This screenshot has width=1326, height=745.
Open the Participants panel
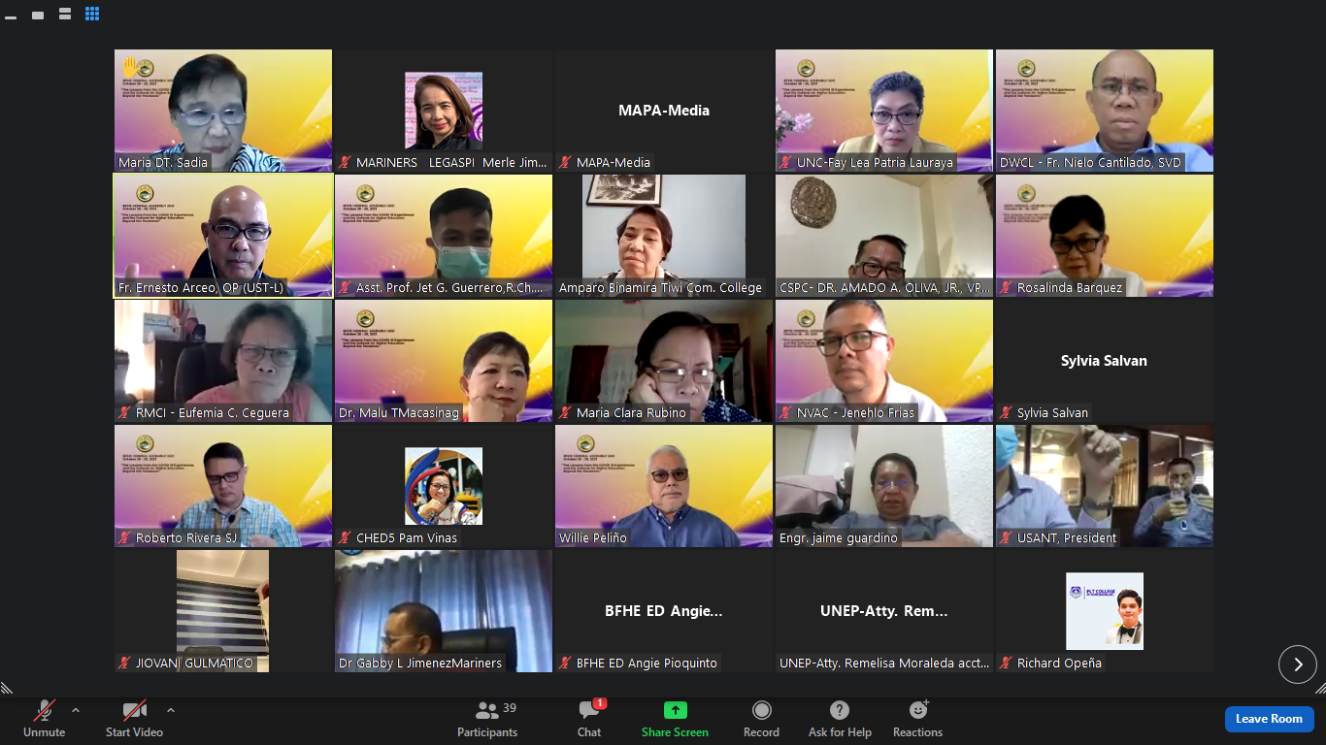point(487,719)
